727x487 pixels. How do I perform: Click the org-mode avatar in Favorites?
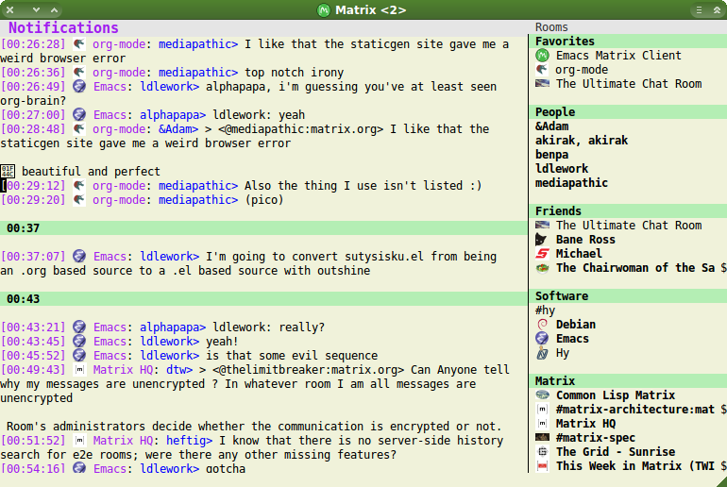[x=542, y=70]
